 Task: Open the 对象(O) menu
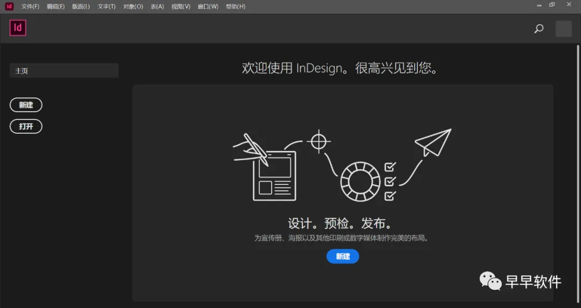pos(133,6)
